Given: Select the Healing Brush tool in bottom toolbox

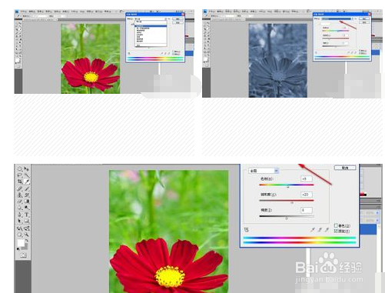Looking at the screenshot, I should click(19, 188).
